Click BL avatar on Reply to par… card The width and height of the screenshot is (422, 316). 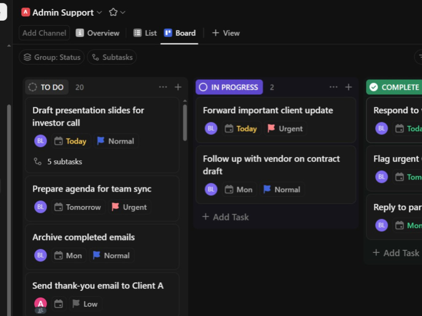(381, 225)
